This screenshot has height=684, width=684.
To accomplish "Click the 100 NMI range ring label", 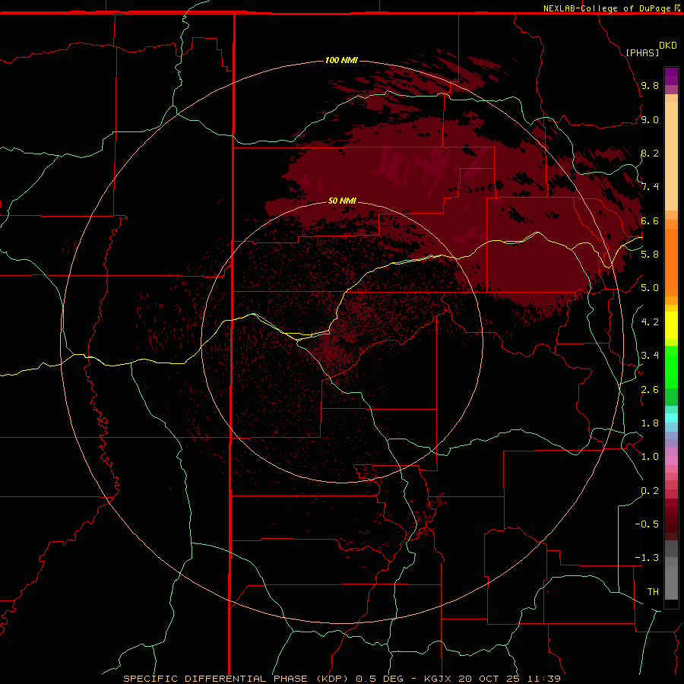I will click(x=341, y=60).
